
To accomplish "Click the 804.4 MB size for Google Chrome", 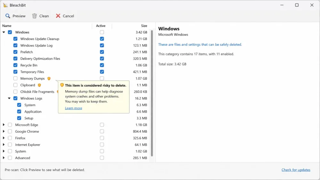I will 140,131.
